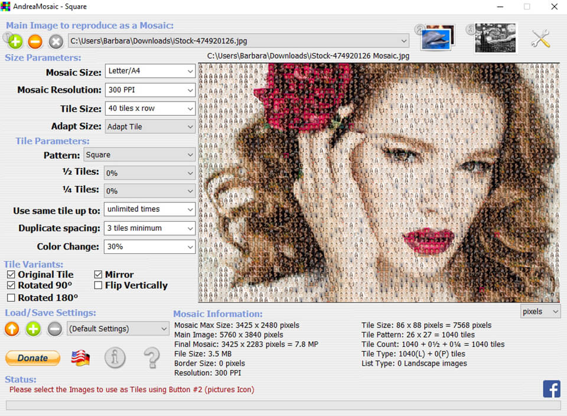Viewport: 567px width, 416px height.
Task: Click the 'Tile Type: 1040(L) + 0(P) tiles' text
Action: [413, 354]
